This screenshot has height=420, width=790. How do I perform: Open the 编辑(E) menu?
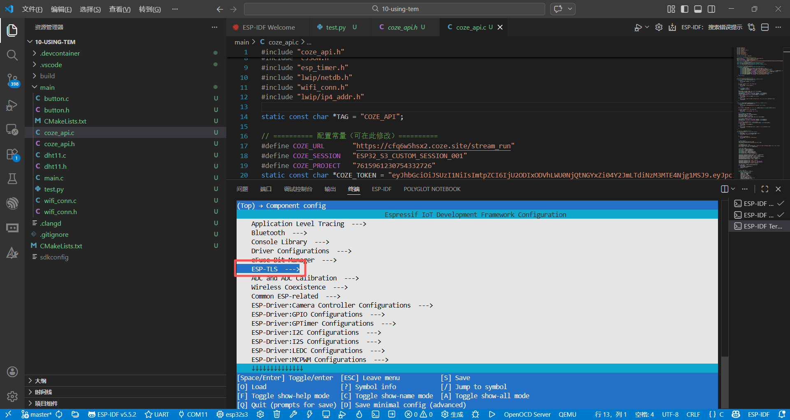click(61, 9)
